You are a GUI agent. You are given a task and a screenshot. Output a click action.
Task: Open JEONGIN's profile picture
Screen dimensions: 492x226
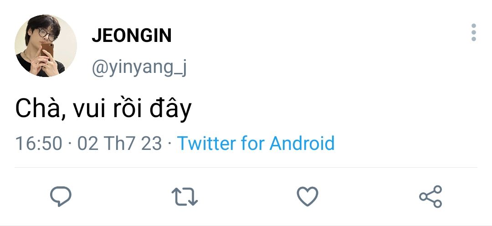46,46
